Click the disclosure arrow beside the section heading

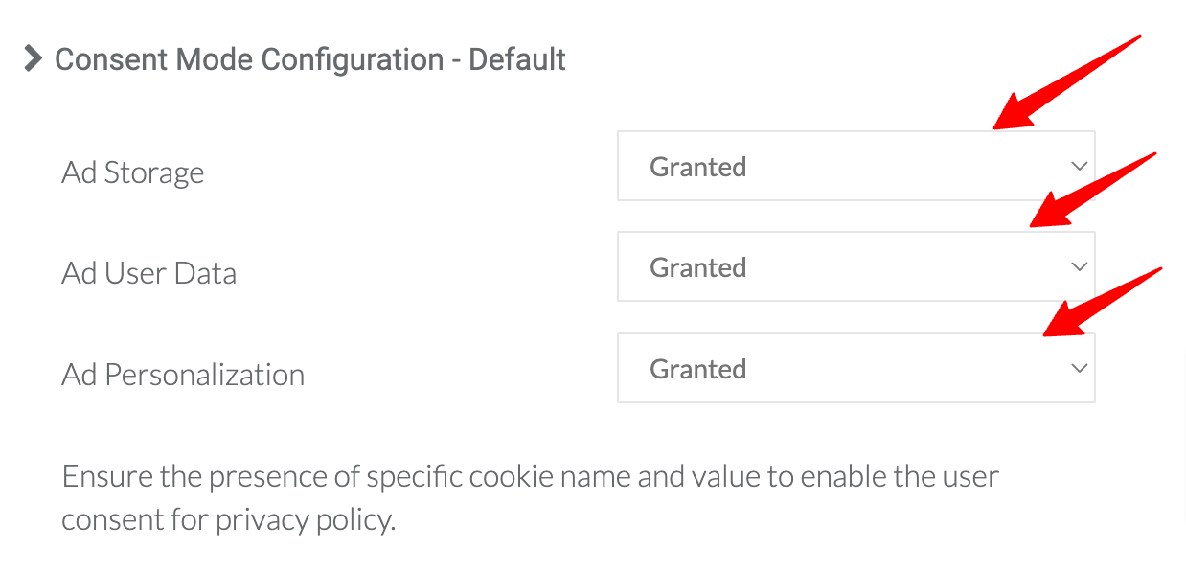32,59
